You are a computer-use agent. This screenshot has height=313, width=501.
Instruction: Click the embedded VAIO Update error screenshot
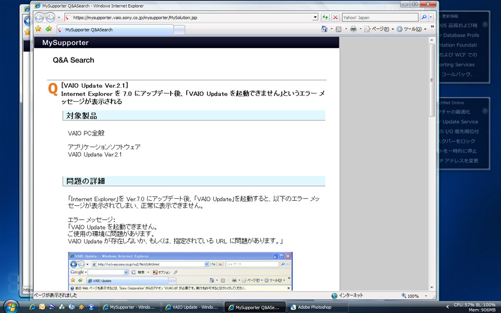[x=180, y=271]
